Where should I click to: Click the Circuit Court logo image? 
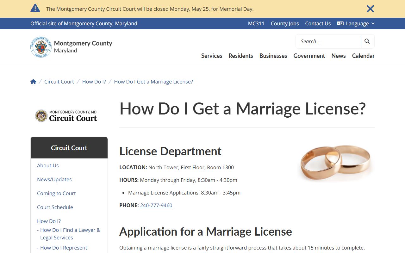click(66, 116)
